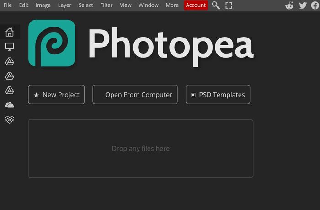Click the Photopea spiral logo
The height and width of the screenshot is (210, 320).
point(52,43)
